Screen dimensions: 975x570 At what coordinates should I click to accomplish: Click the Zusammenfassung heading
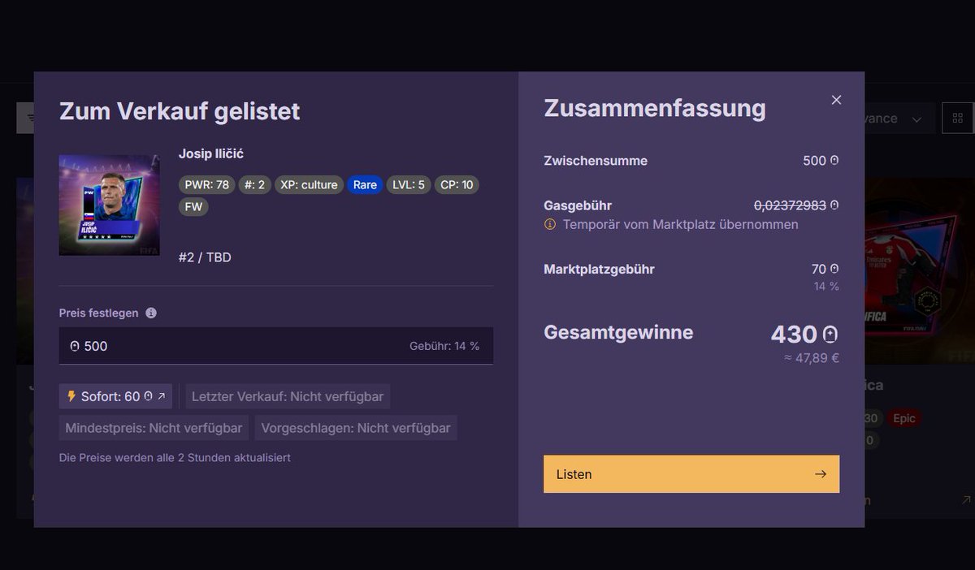(655, 108)
